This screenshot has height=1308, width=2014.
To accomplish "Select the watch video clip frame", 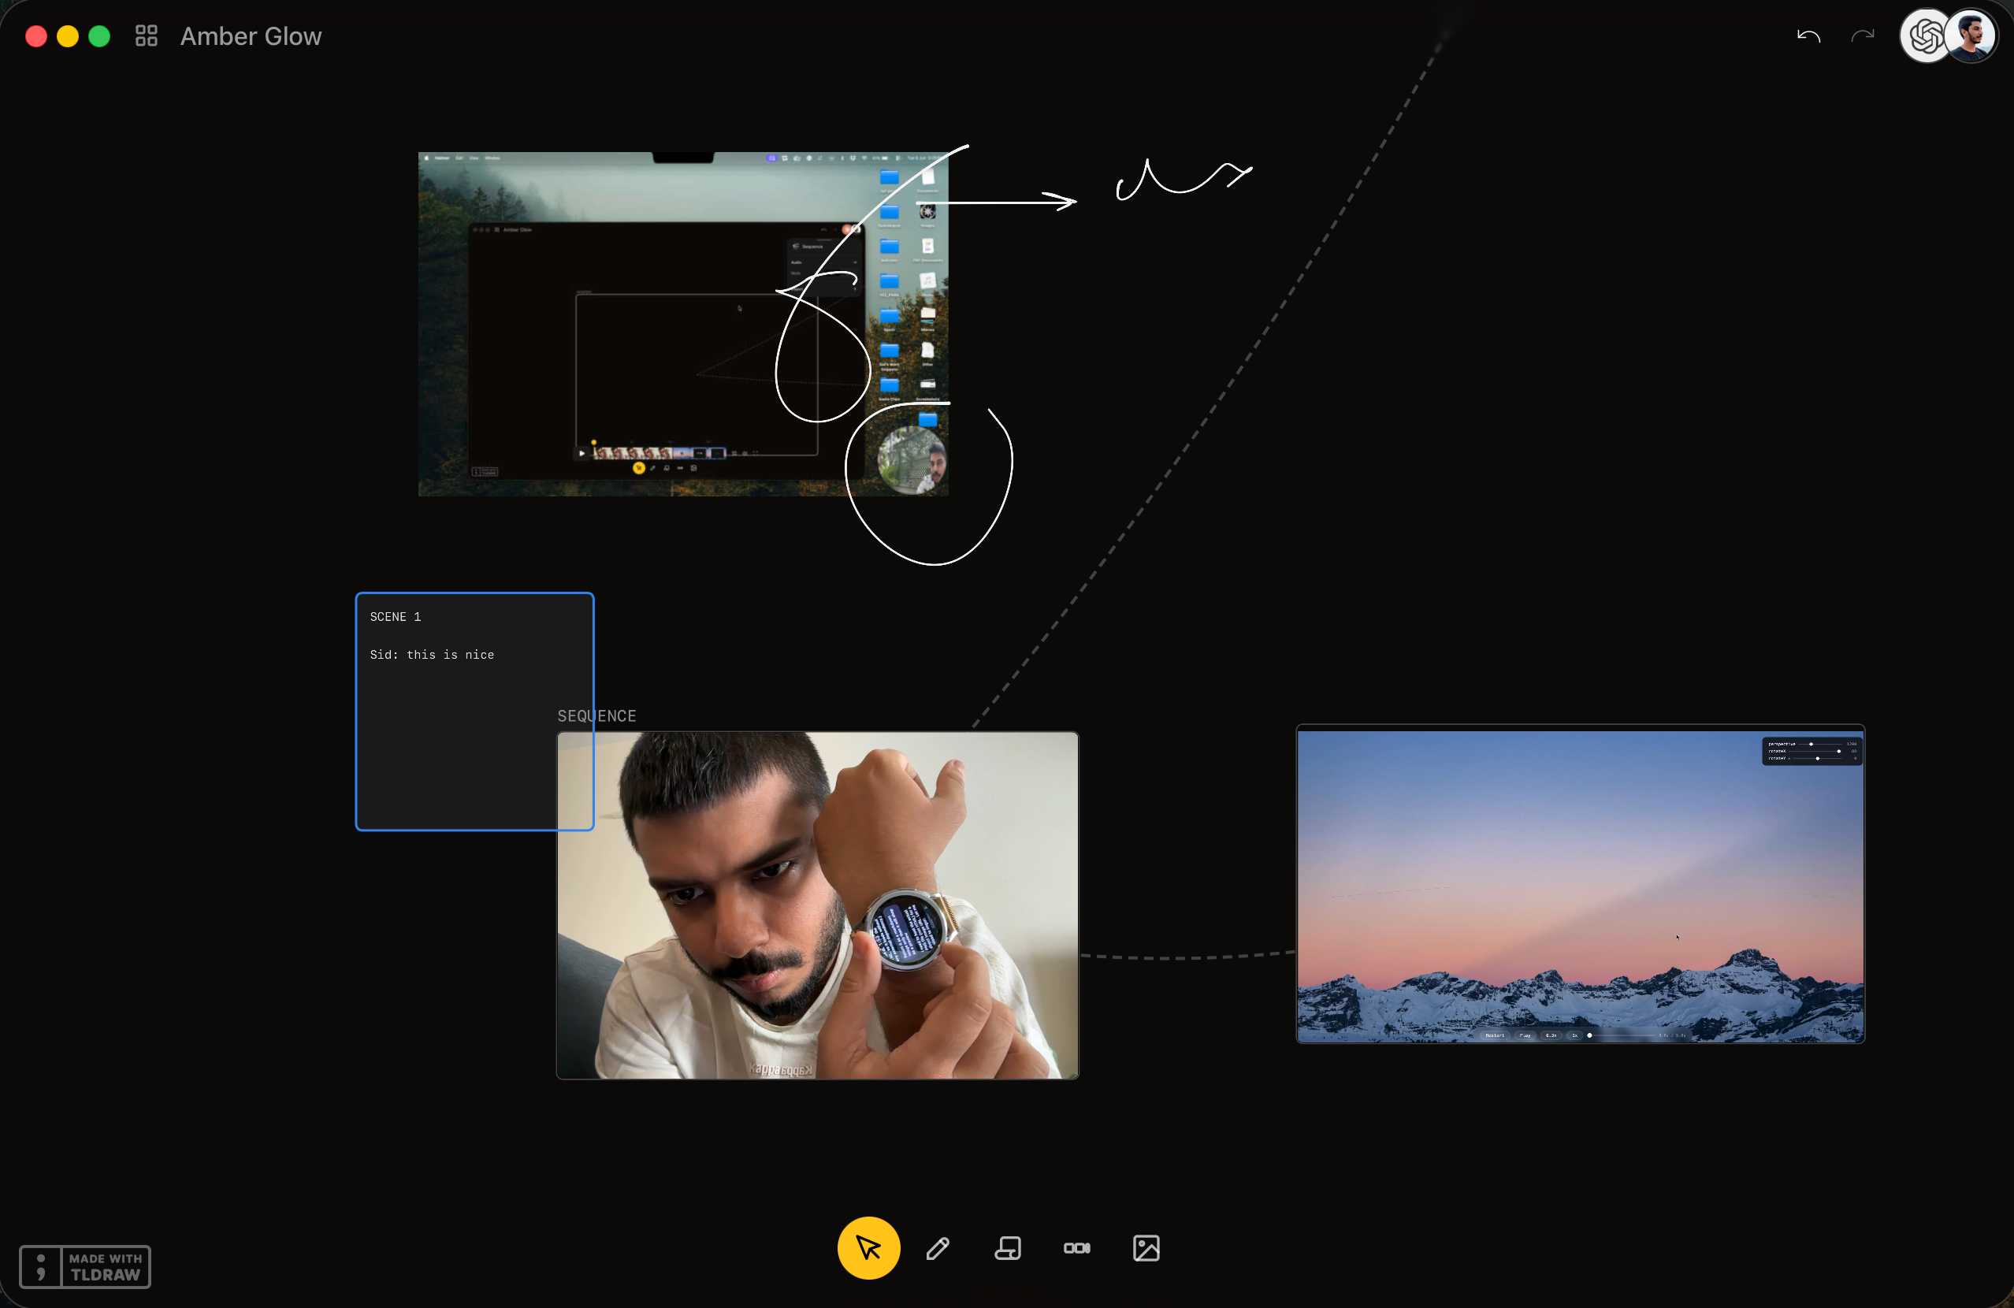I will [817, 905].
